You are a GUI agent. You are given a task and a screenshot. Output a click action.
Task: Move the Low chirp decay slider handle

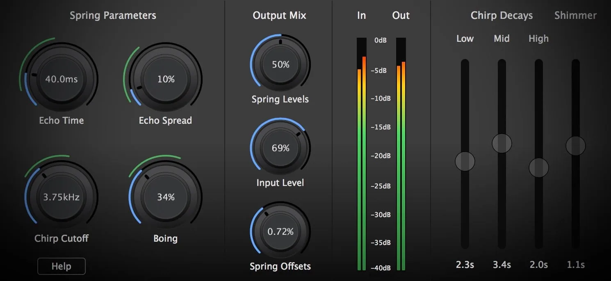tap(465, 161)
